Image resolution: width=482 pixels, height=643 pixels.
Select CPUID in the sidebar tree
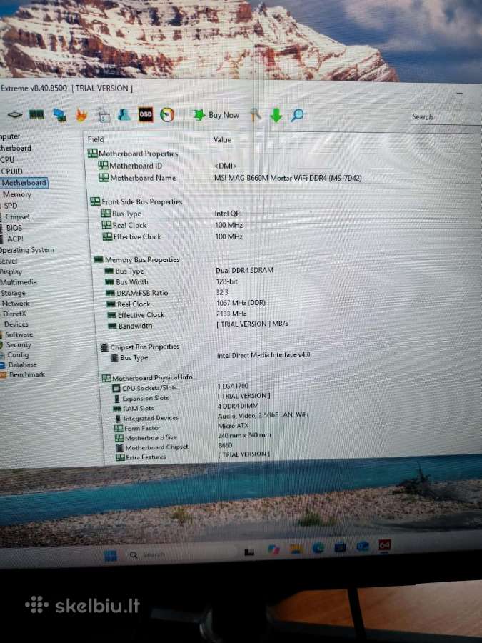[x=11, y=171]
